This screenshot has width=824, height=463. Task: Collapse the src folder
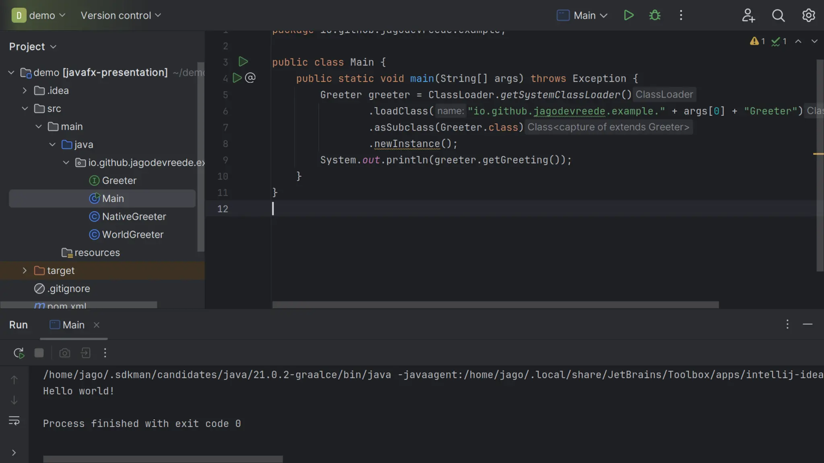[25, 109]
